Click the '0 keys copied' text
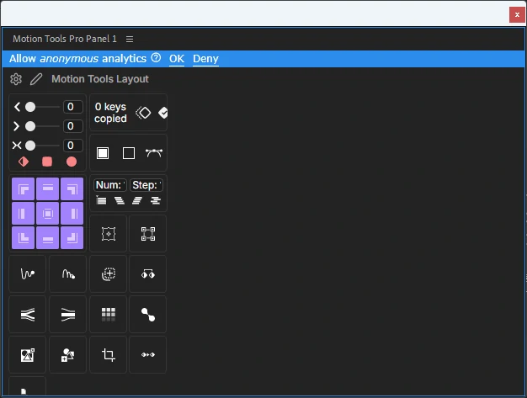 (x=110, y=113)
